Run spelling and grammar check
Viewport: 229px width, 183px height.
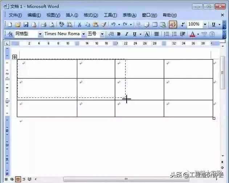coord(61,25)
